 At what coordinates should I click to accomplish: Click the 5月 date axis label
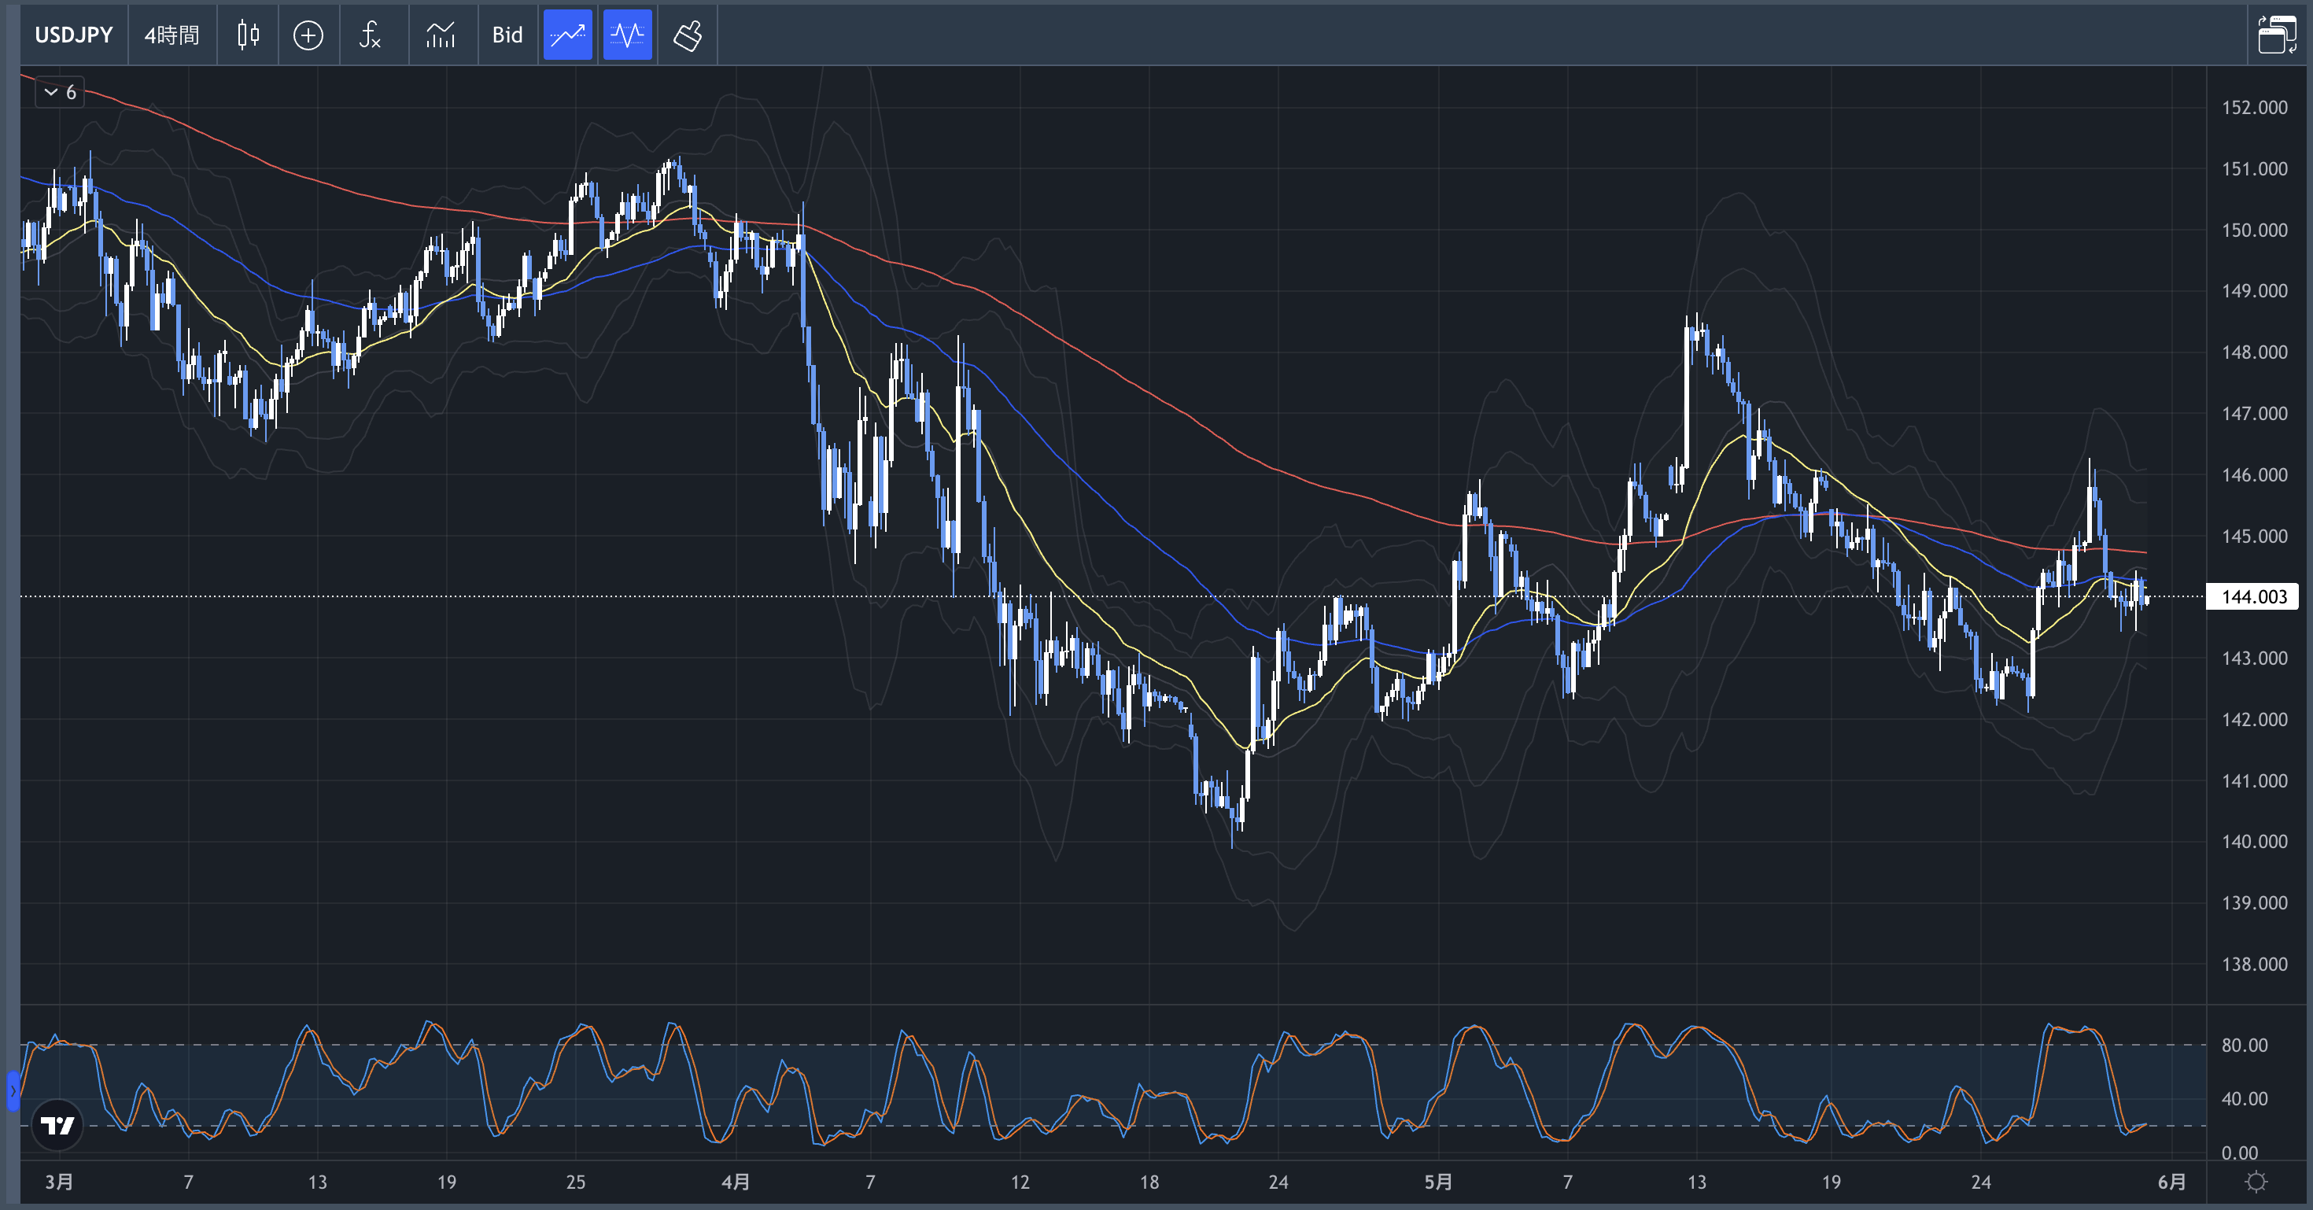(x=1437, y=1181)
